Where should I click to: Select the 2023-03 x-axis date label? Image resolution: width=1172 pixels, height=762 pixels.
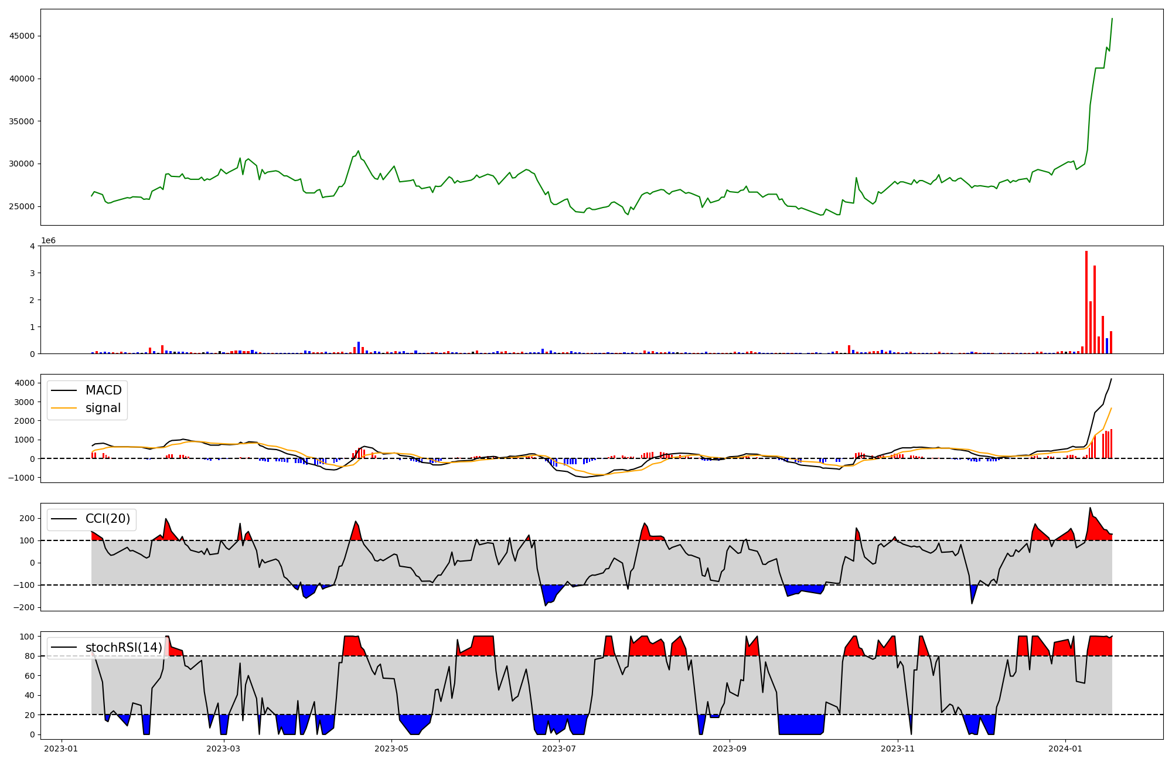coord(223,749)
